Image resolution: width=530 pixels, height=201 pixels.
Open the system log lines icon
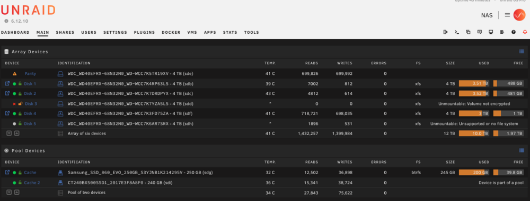click(502, 32)
